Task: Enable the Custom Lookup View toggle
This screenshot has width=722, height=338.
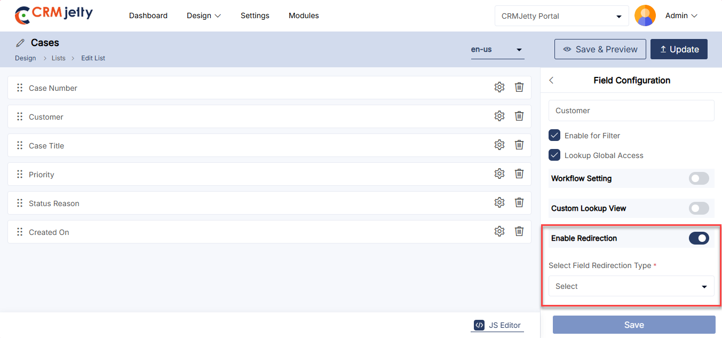Action: click(x=699, y=208)
